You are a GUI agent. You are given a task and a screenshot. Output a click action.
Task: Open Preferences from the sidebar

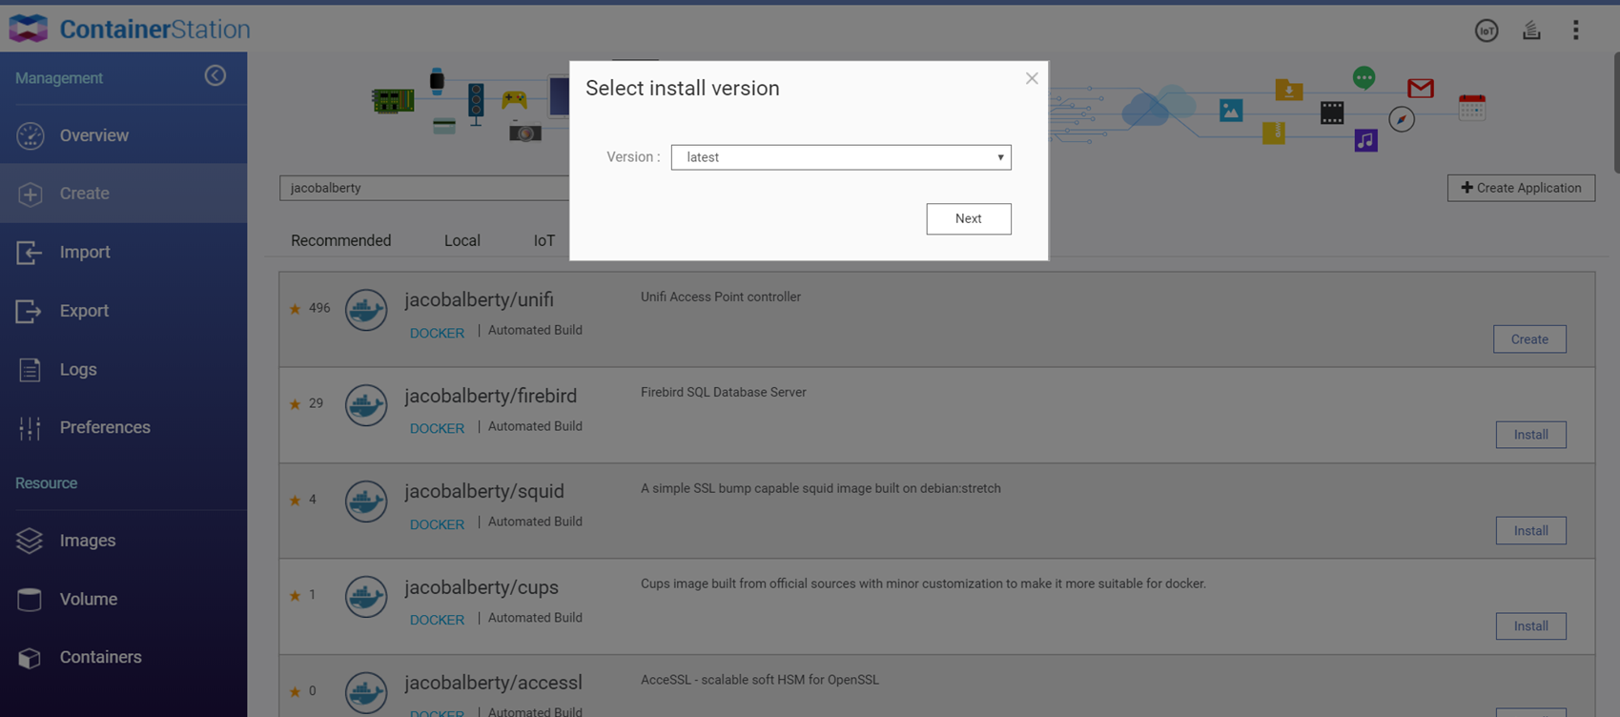pos(105,427)
